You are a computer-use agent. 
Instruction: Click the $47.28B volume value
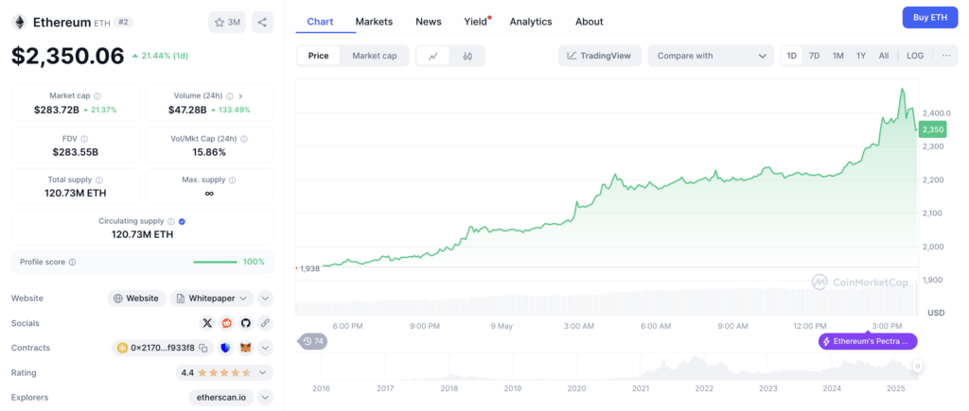tap(188, 110)
